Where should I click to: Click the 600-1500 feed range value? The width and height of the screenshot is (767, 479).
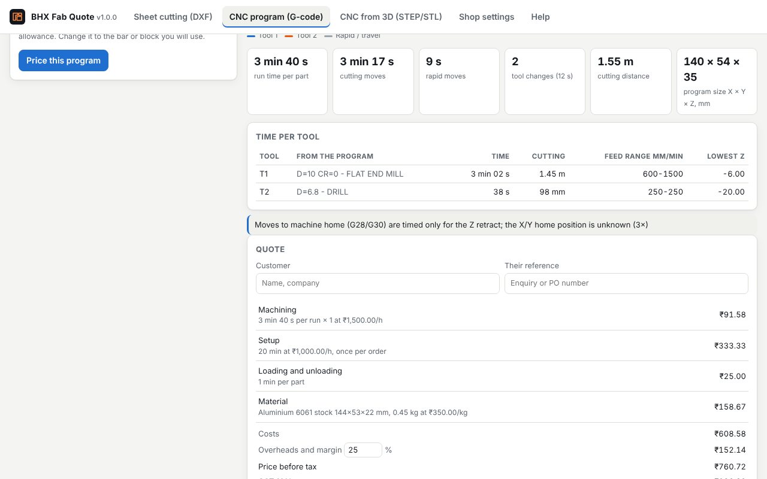663,174
